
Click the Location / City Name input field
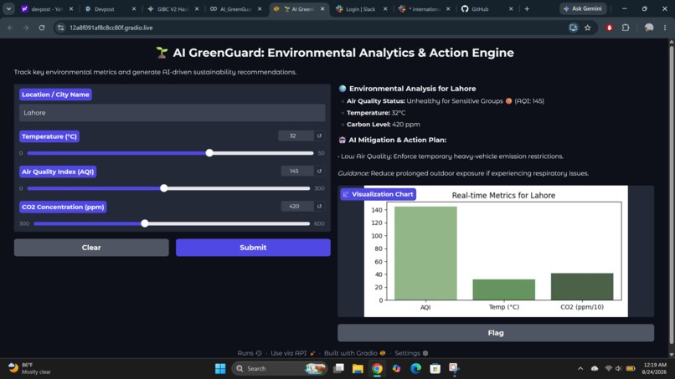coord(173,113)
